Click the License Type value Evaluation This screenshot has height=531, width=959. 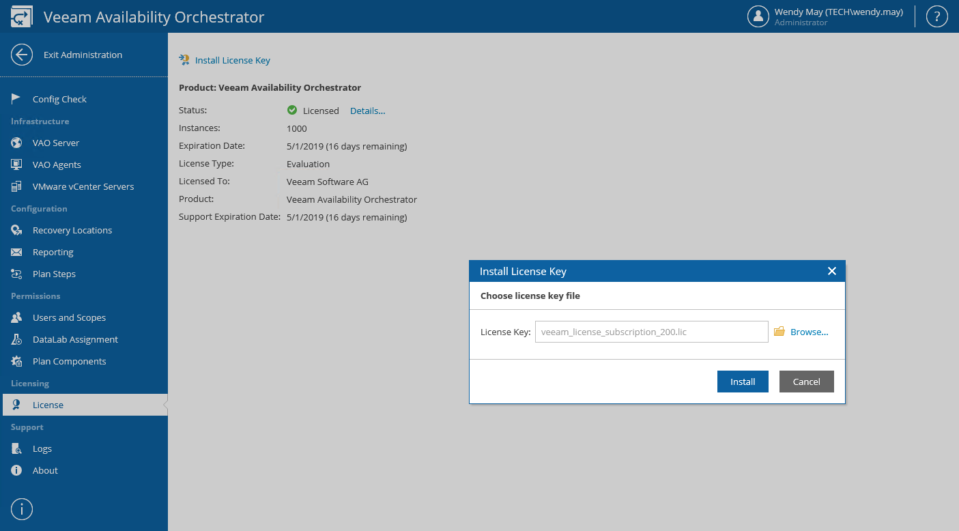[308, 164]
